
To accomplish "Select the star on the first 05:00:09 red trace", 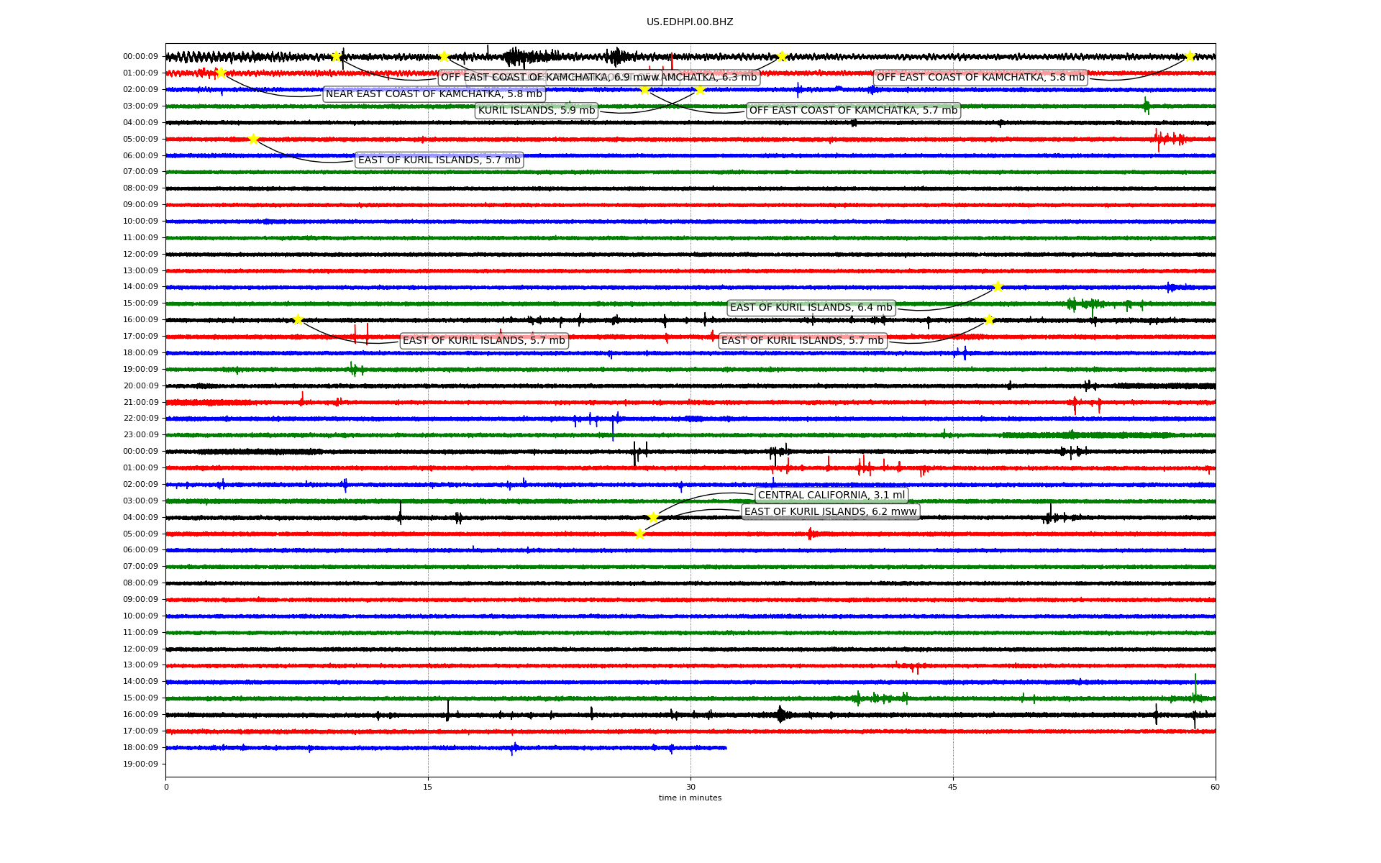I will (x=253, y=139).
